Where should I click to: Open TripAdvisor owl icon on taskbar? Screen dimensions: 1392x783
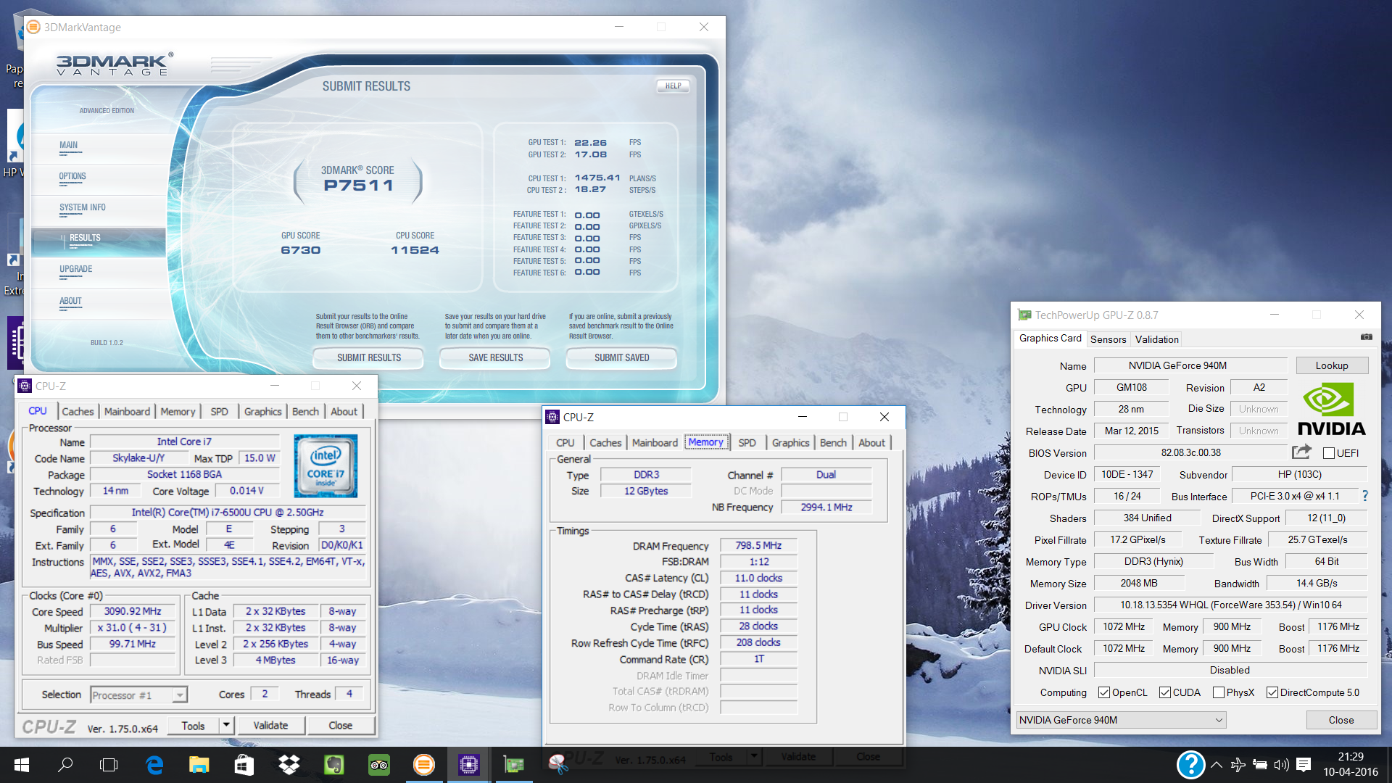point(379,765)
